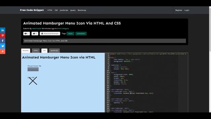The height and width of the screenshot is (119, 211).
Task: Open the webmaster author link
Action: (x=37, y=29)
